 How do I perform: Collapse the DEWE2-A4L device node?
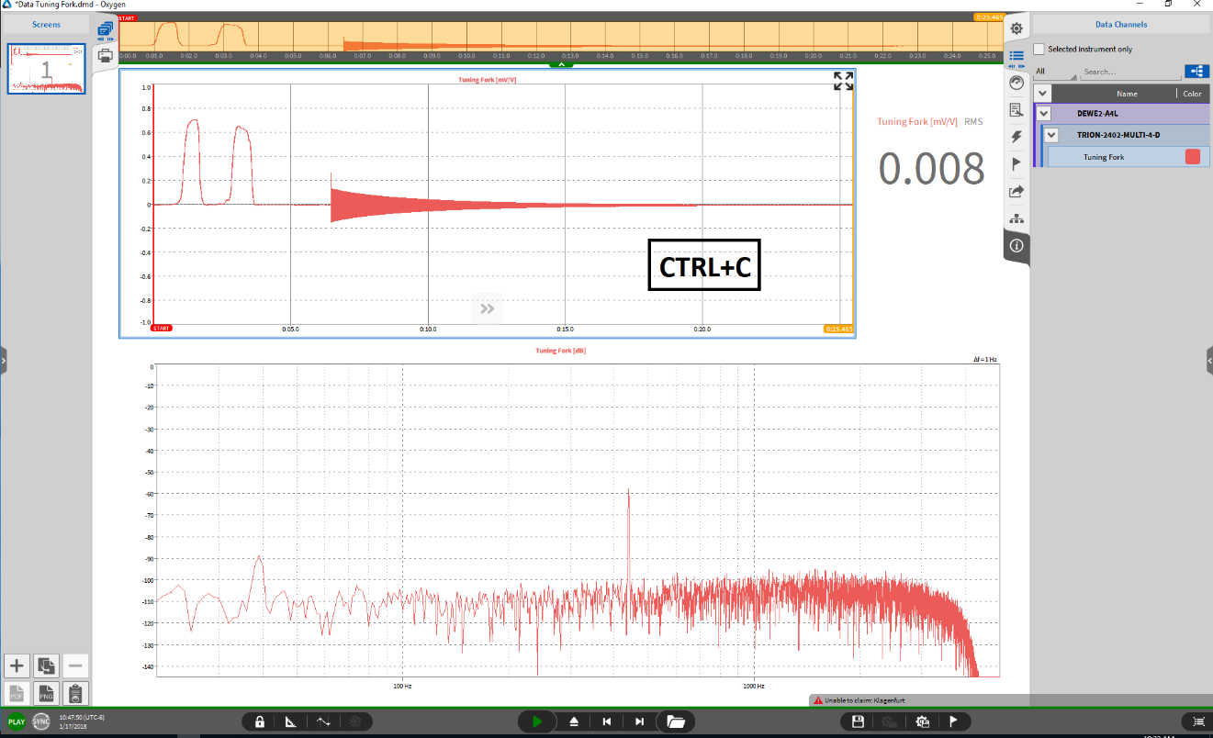point(1042,114)
